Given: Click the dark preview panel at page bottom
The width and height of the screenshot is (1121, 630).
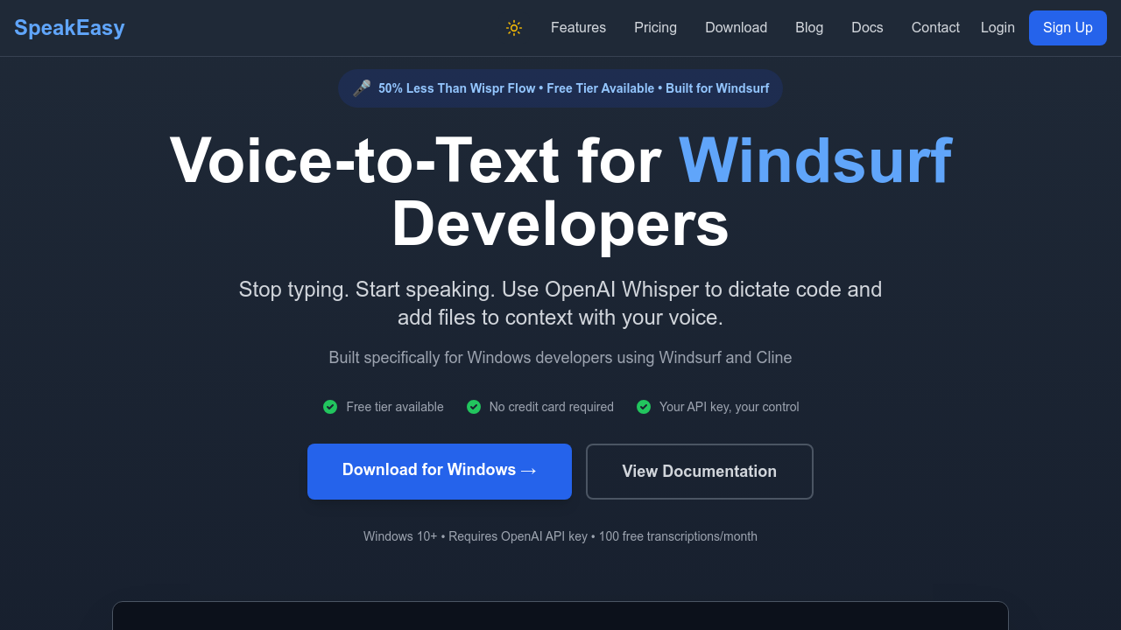Looking at the screenshot, I should click(x=560, y=616).
